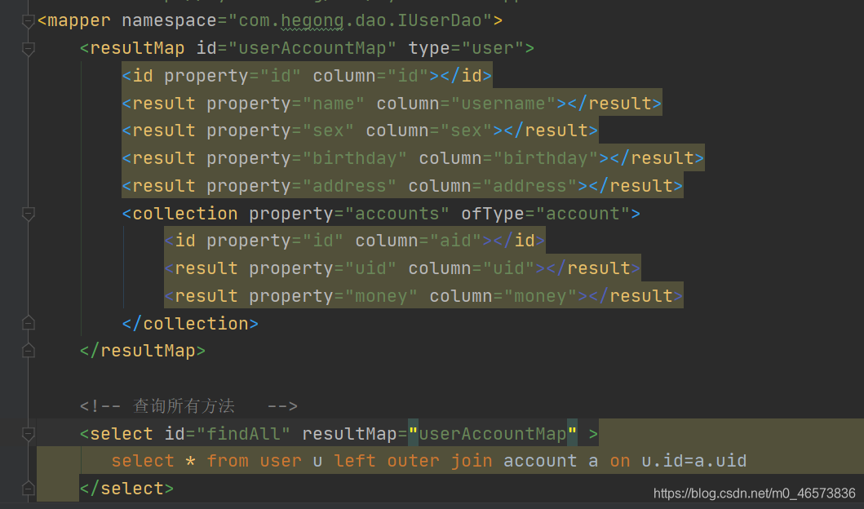Viewport: 864px width, 509px height.
Task: Click the column value "uid"
Action: coord(508,268)
